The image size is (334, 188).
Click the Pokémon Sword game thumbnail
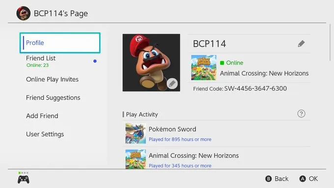136,134
